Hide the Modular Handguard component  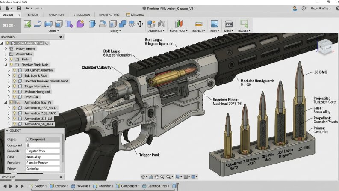point(15,92)
